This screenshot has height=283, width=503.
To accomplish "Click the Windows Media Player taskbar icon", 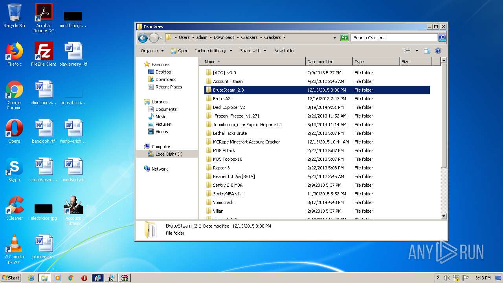I will [x=58, y=278].
